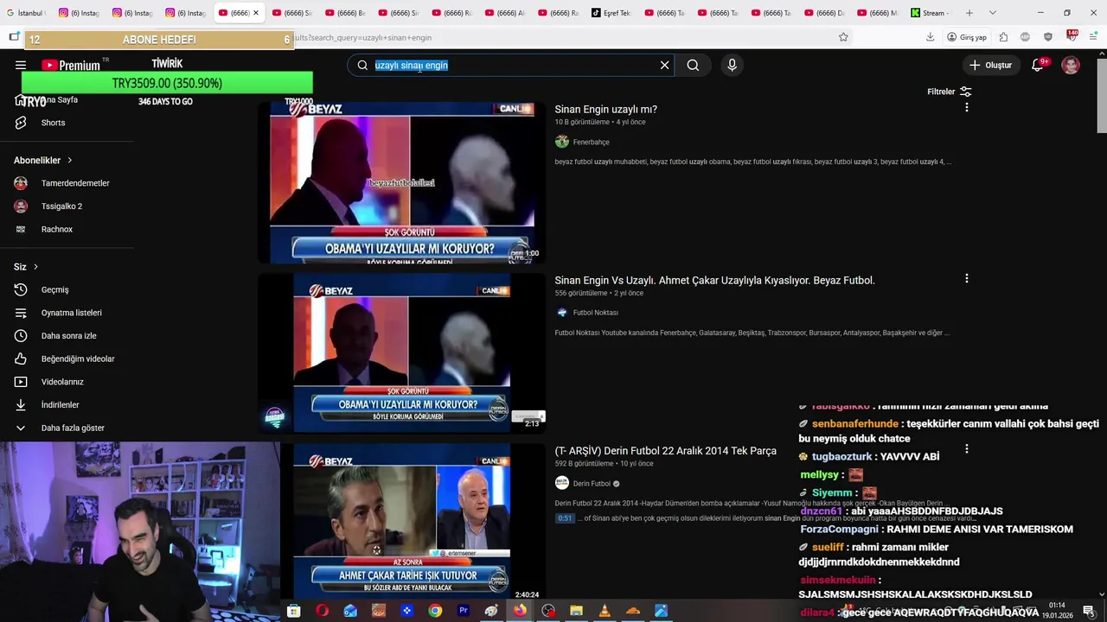Open Oynatma listeleri playlists
This screenshot has height=622, width=1107.
[69, 313]
